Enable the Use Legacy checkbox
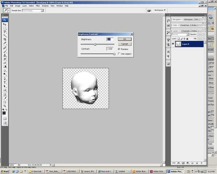The image size is (217, 174). click(x=119, y=54)
